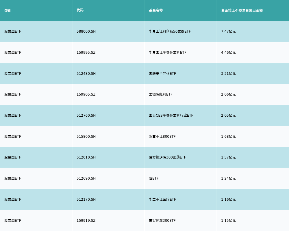Screen dimensions: 289x231
Task: Click 股票型ETF in the 159995.SZ row
Action: pyautogui.click(x=13, y=53)
